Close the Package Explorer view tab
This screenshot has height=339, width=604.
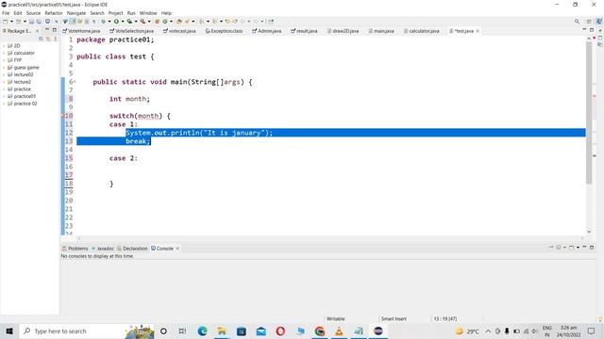point(38,31)
